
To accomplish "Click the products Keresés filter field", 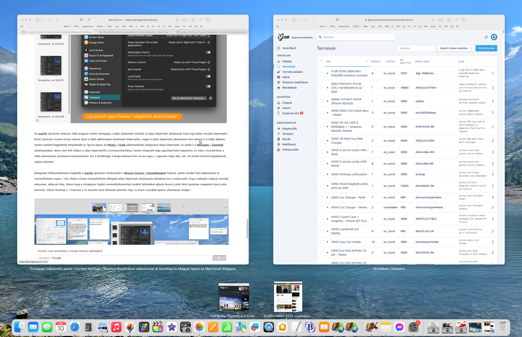I will click(x=417, y=48).
